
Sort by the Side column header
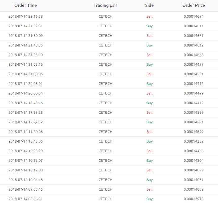click(x=149, y=5)
